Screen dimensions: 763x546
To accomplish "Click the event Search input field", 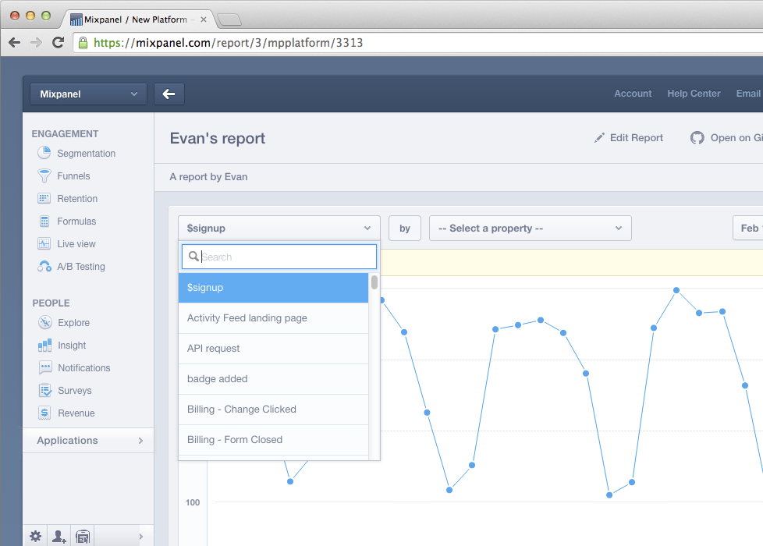I will 279,257.
